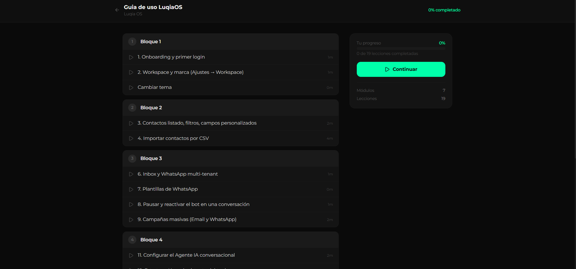Open lesson 6. Inbox y WhatsApp multi-tenant

231,174
